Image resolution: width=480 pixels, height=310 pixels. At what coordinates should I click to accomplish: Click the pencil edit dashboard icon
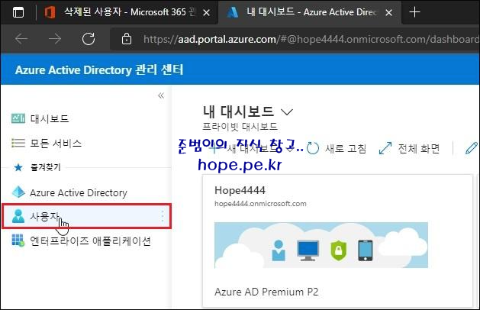pyautogui.click(x=472, y=148)
